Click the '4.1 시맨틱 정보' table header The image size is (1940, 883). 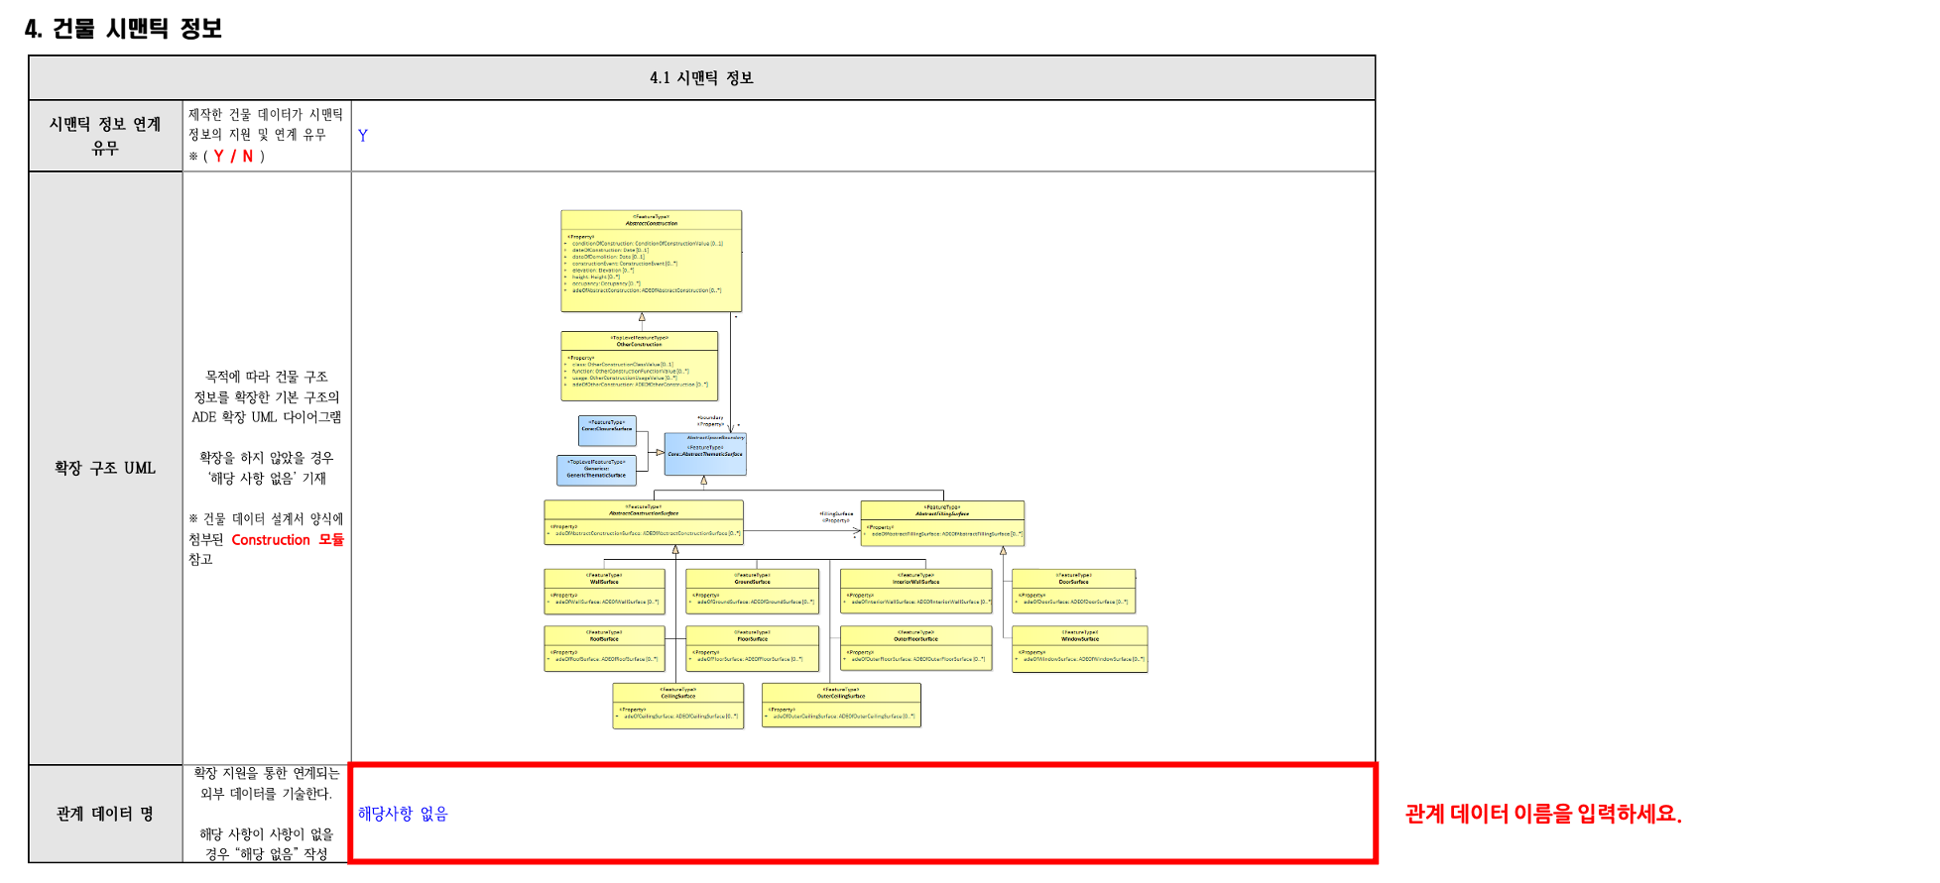[x=701, y=77]
